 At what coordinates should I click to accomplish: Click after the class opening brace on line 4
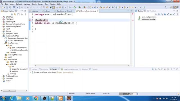(x=77, y=23)
